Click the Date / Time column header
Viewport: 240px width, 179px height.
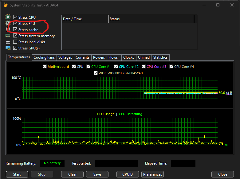85,19
